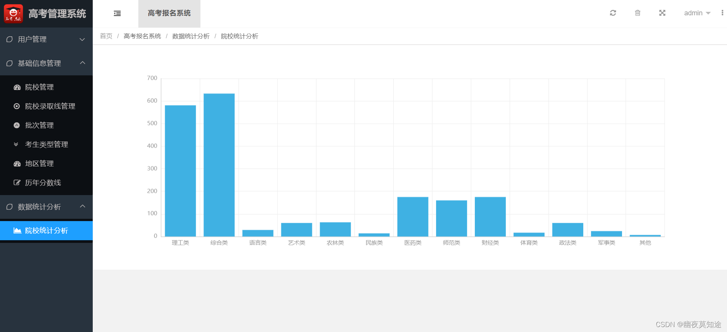The width and height of the screenshot is (727, 332).
Task: Click the 语言类 bar in the chart
Action: pyautogui.click(x=258, y=233)
